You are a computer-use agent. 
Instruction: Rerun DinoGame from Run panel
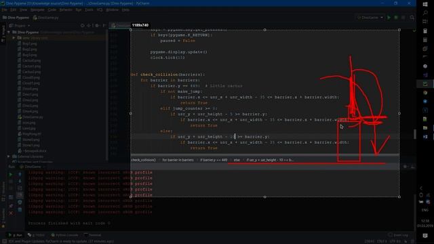(x=11, y=175)
